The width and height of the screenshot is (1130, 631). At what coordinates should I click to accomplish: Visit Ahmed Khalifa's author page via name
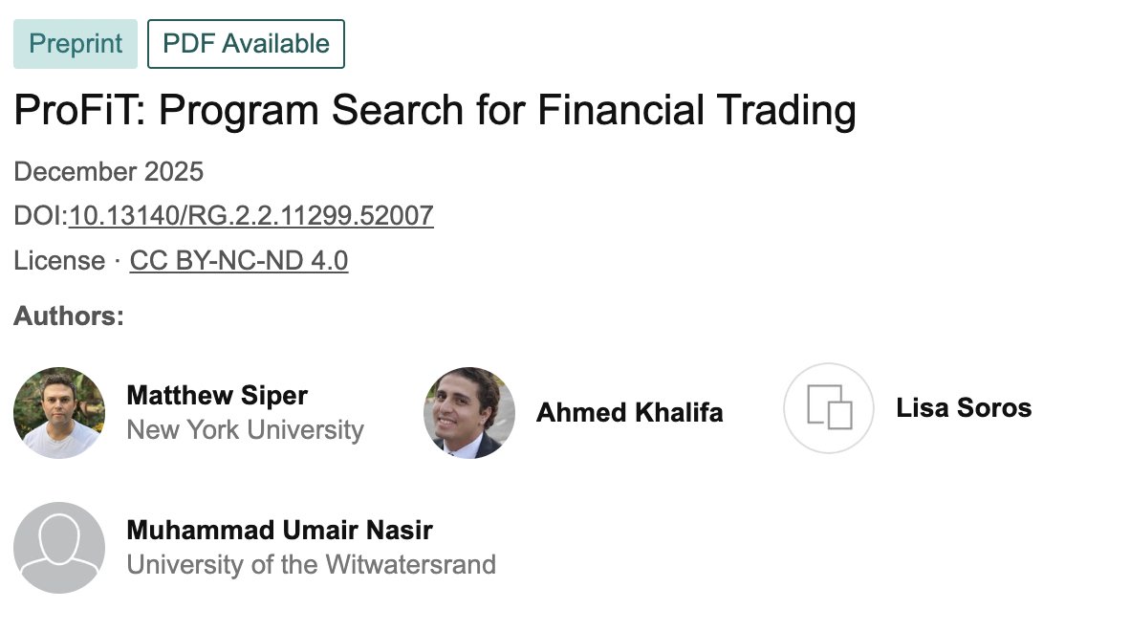(629, 412)
